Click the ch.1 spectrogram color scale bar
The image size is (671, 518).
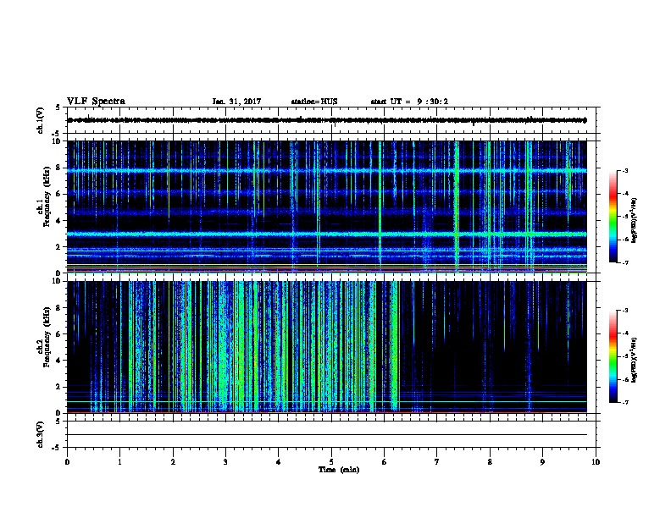tap(613, 217)
